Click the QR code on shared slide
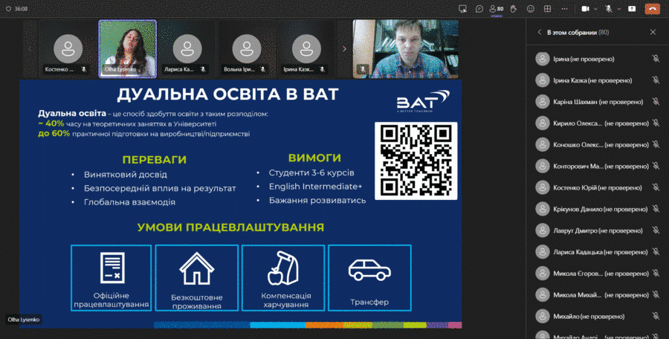The height and width of the screenshot is (339, 669). coord(416,161)
